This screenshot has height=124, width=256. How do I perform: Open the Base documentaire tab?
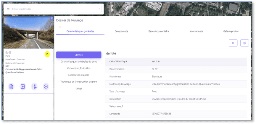pos(158,31)
